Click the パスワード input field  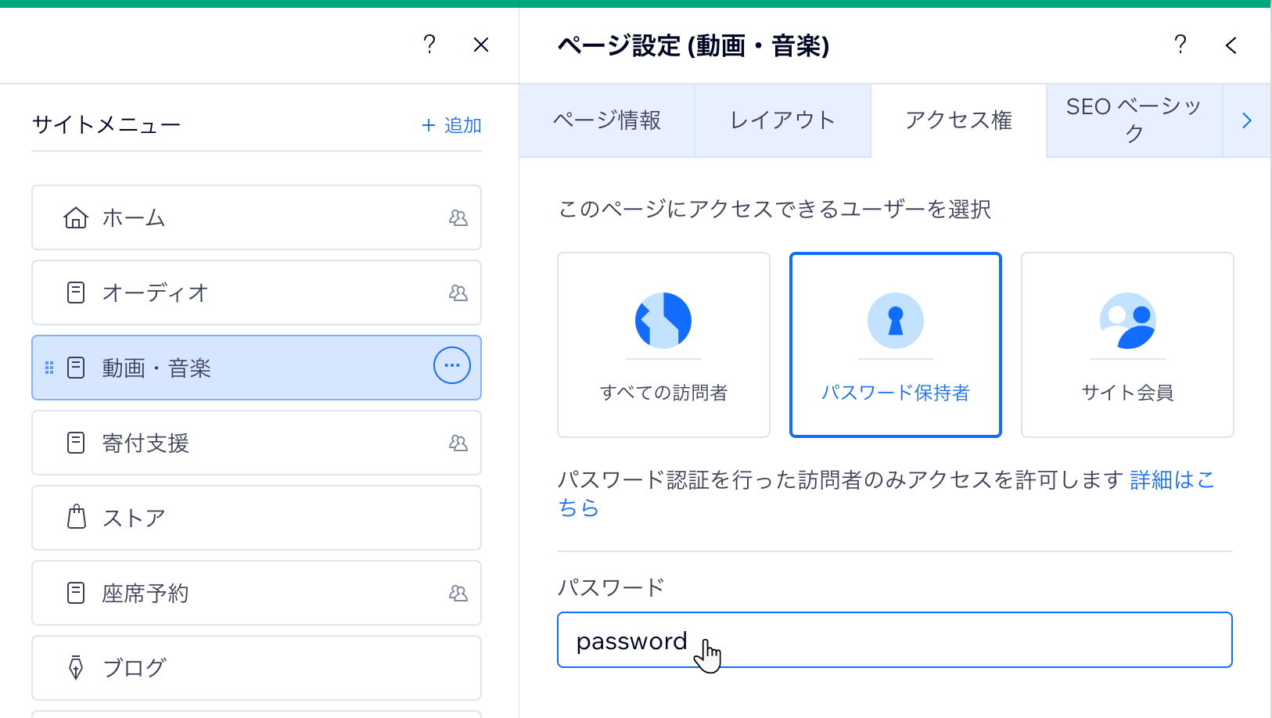(x=895, y=640)
